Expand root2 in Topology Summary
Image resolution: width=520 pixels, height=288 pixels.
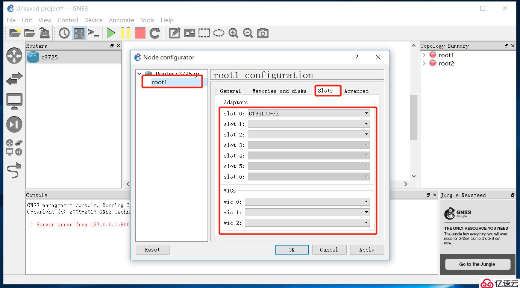pos(424,64)
